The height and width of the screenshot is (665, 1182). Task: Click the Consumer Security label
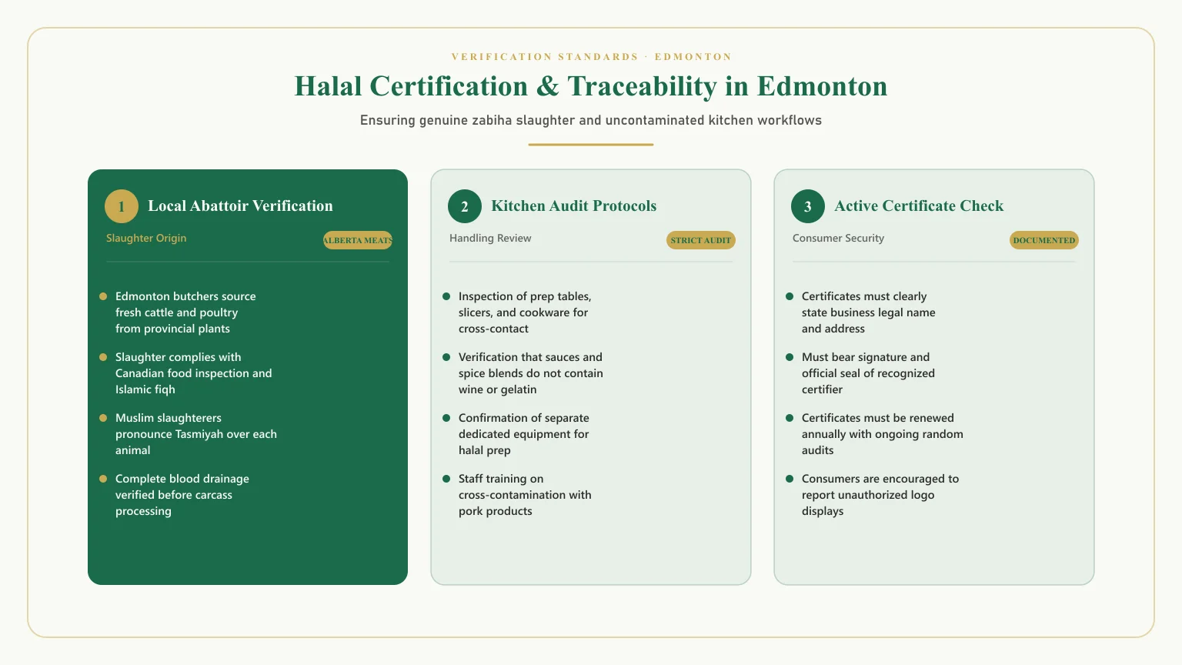838,239
